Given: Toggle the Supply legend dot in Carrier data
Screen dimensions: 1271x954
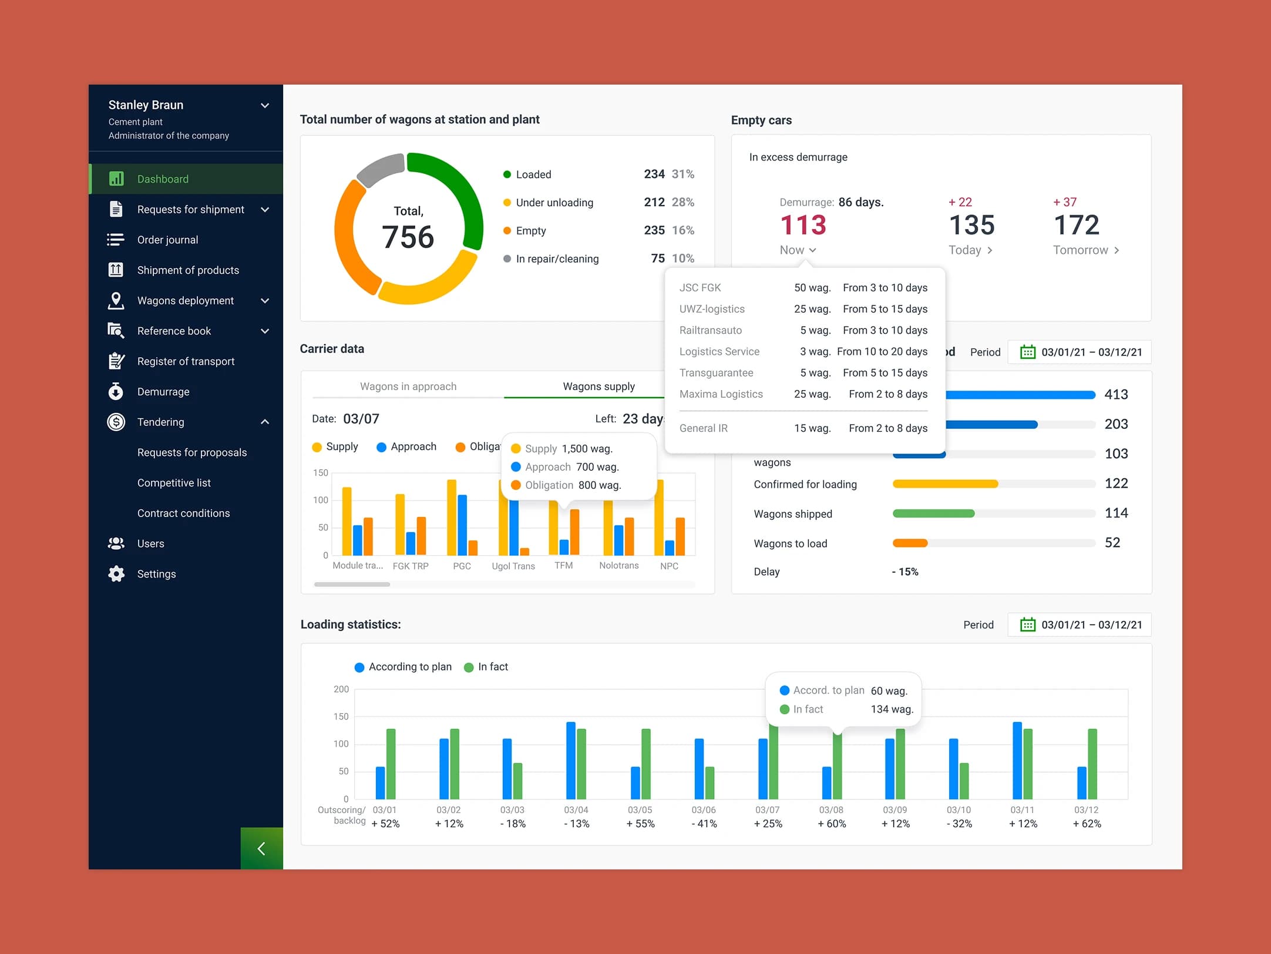Looking at the screenshot, I should pyautogui.click(x=317, y=447).
